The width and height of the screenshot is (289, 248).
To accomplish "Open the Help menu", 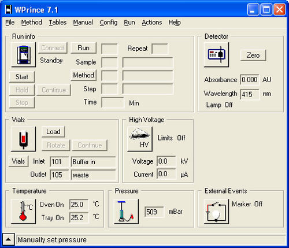I will pos(175,23).
